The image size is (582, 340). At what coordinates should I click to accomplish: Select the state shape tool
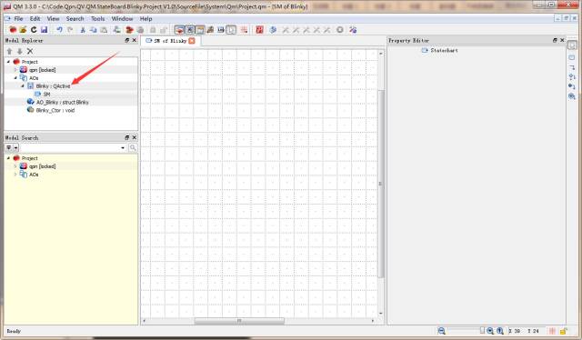(572, 57)
